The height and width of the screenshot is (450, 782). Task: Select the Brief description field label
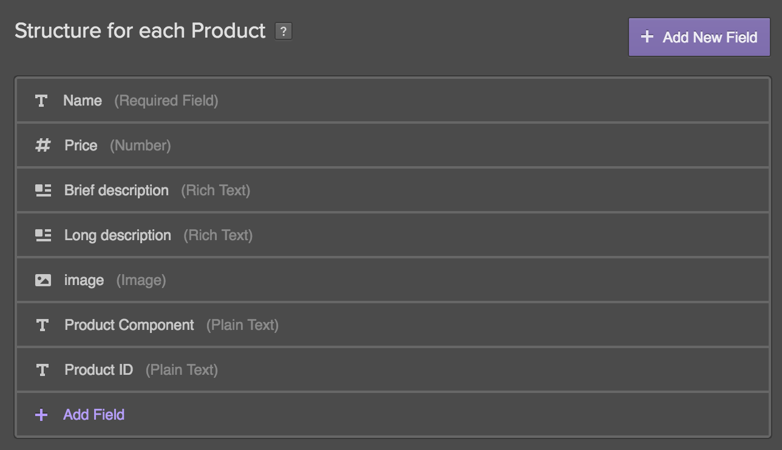tap(117, 190)
